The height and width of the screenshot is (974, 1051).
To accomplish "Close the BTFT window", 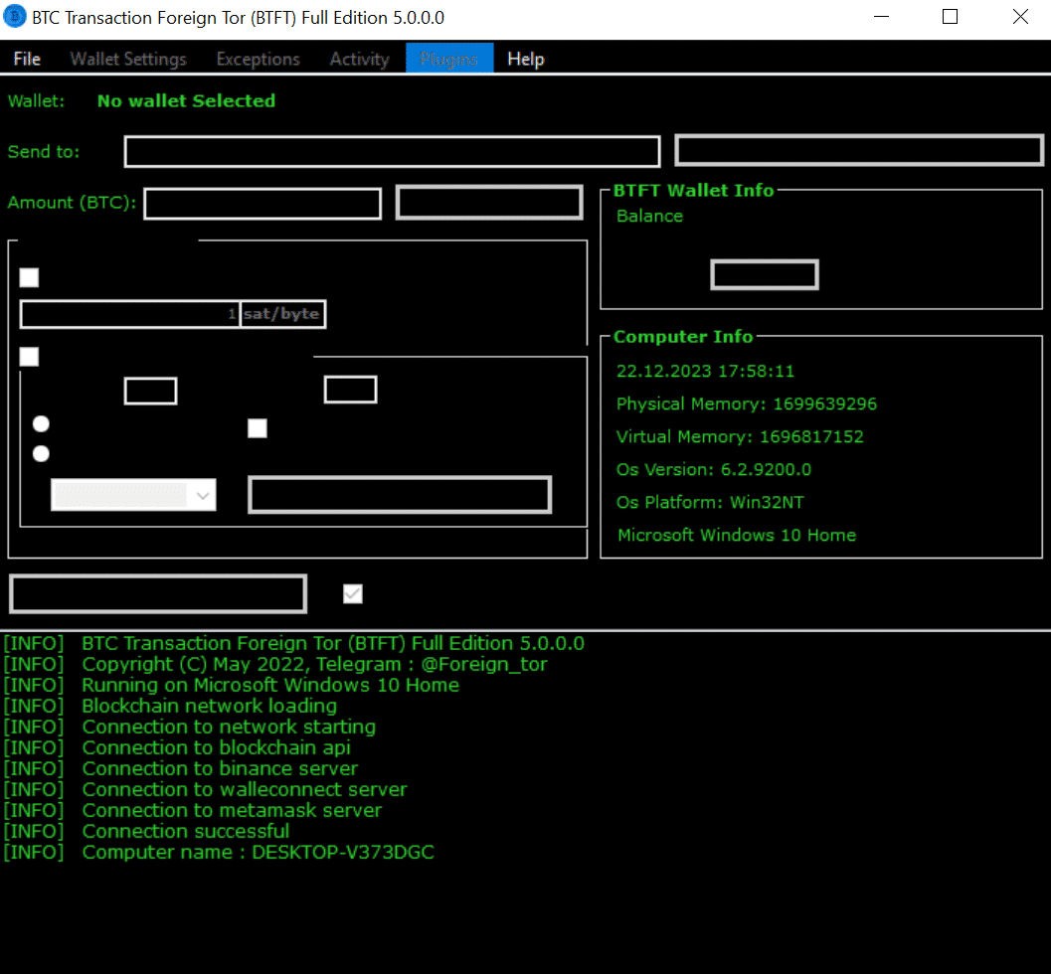I will pos(1019,17).
